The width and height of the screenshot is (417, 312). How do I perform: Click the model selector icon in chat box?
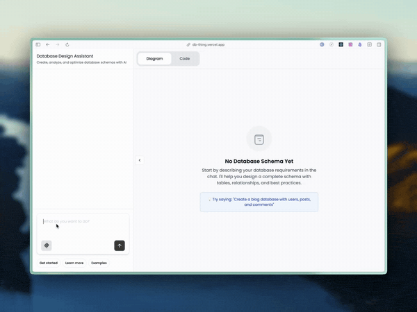pos(47,245)
